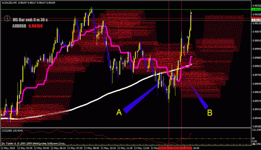
Task: Click the '16:50' time label at axis end
Action: [196, 148]
